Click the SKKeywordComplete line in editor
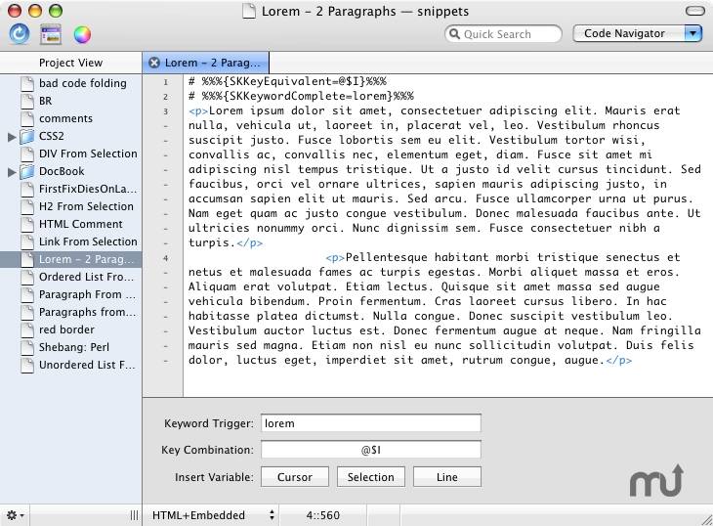Image resolution: width=713 pixels, height=526 pixels. 301,96
